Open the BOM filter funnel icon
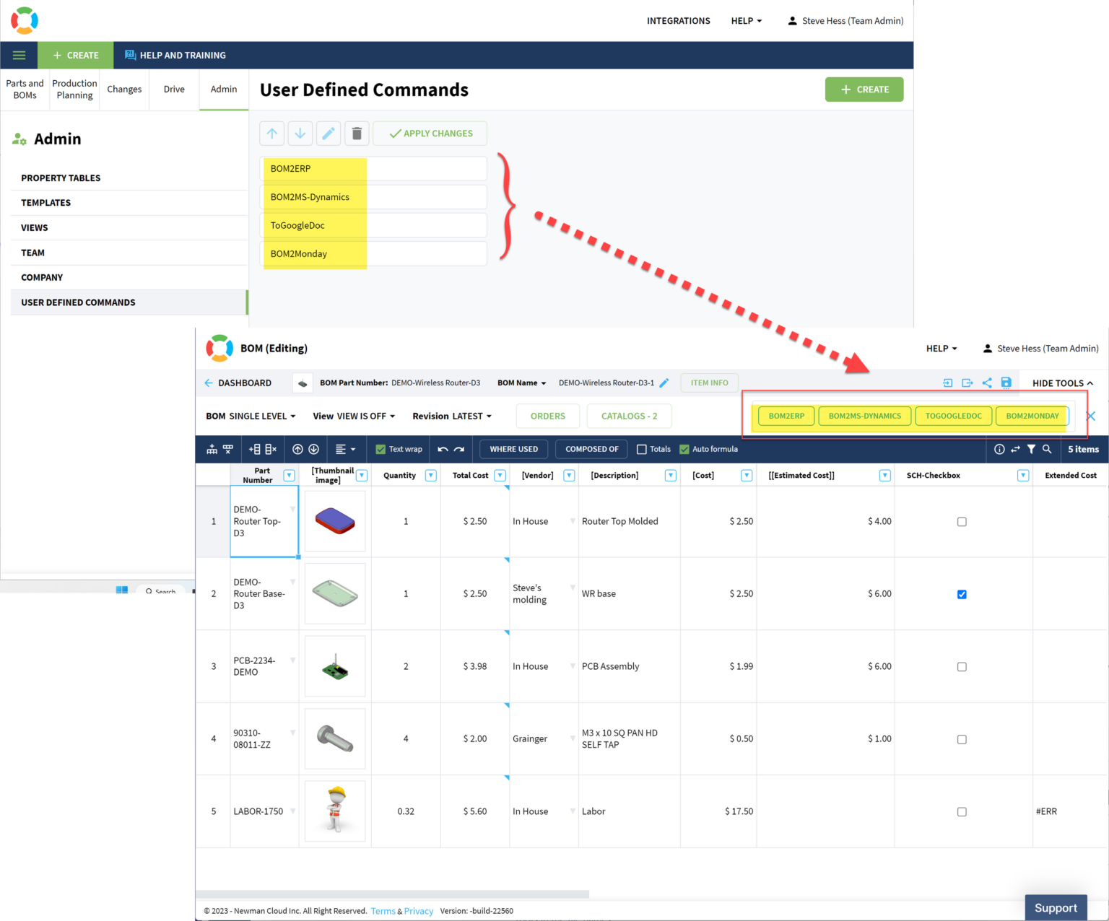 [x=1031, y=449]
